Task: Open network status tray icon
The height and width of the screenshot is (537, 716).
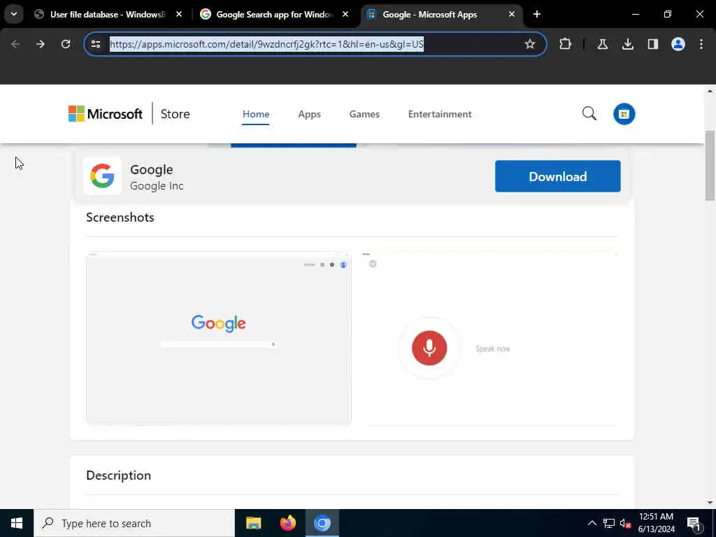Action: click(x=609, y=523)
